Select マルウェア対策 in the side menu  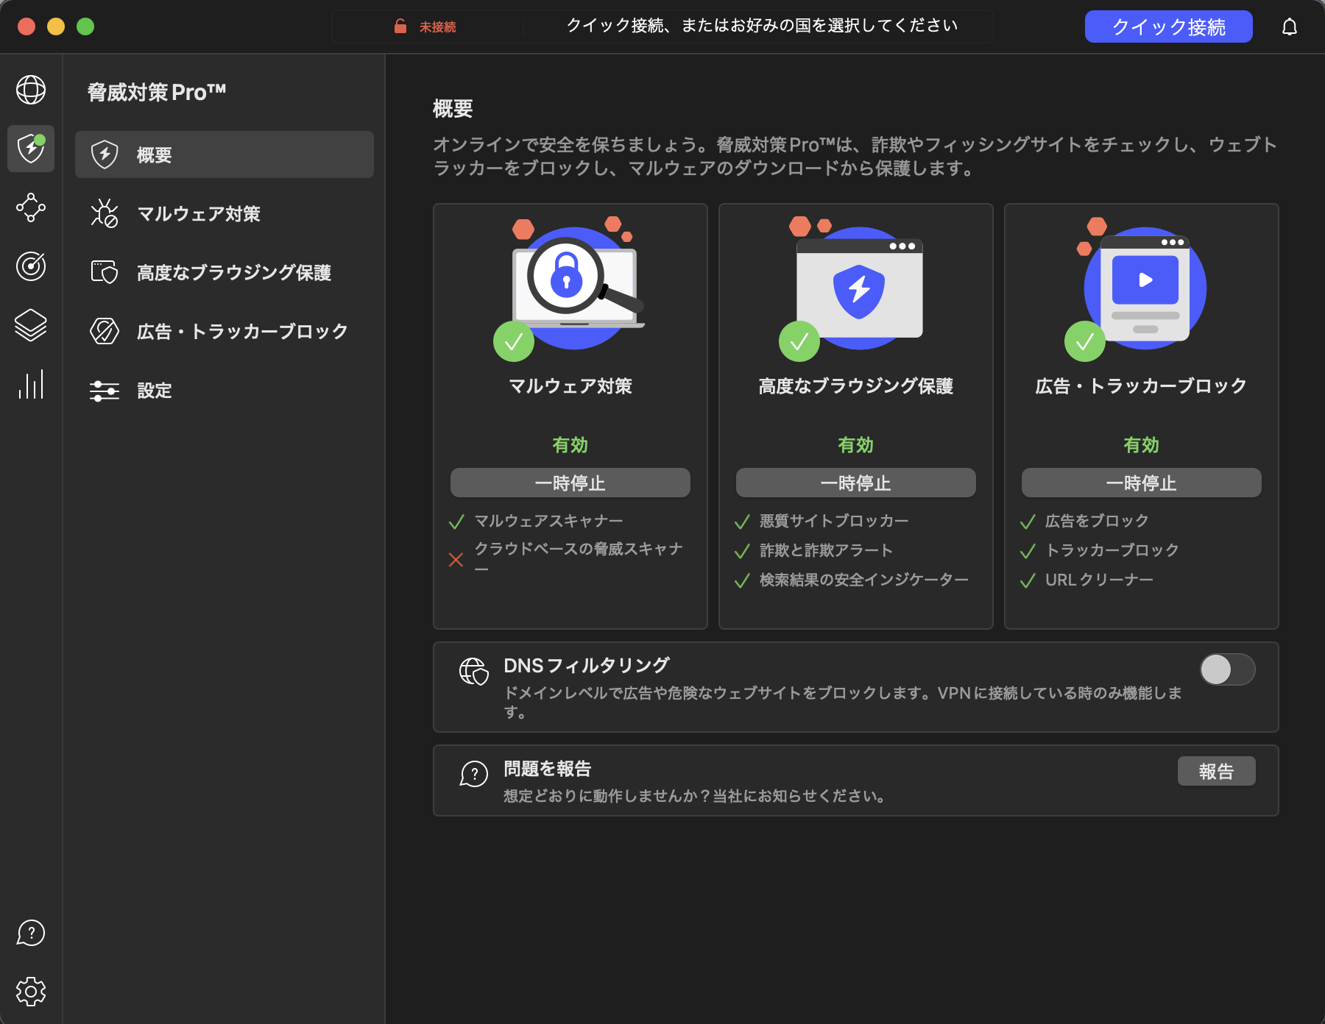(225, 213)
